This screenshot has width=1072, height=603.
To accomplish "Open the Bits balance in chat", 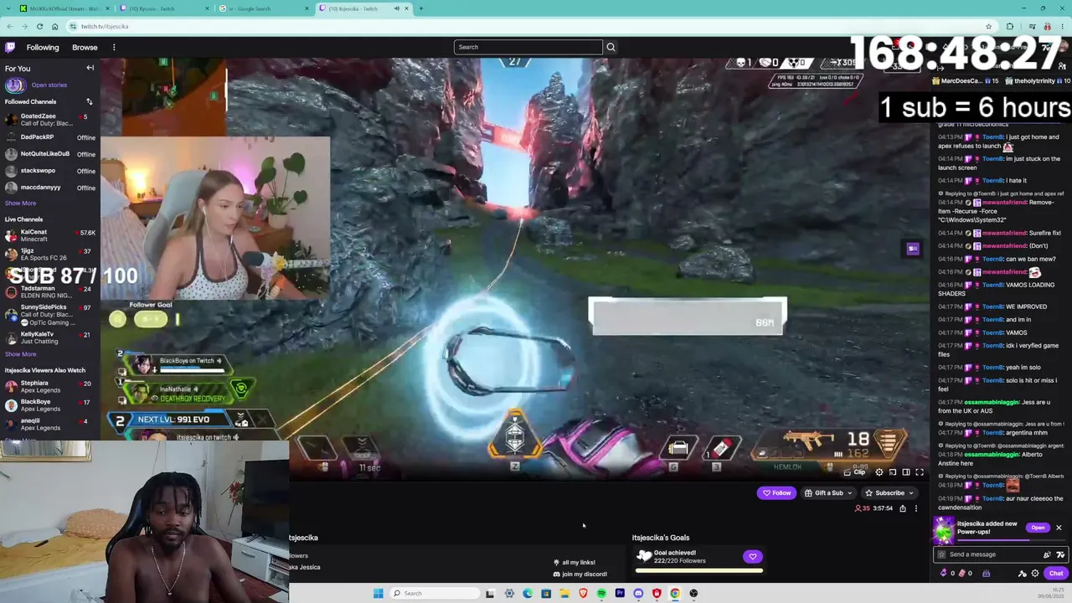I will tap(946, 574).
